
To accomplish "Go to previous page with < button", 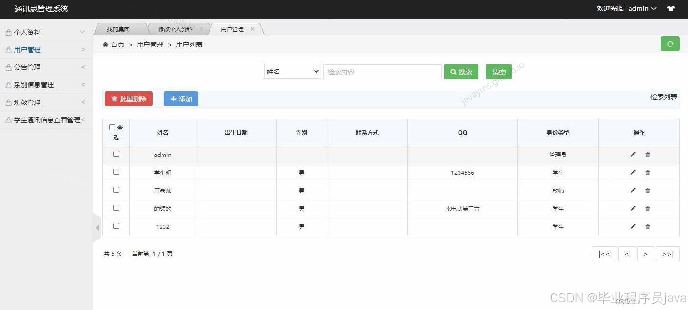I will coord(627,254).
